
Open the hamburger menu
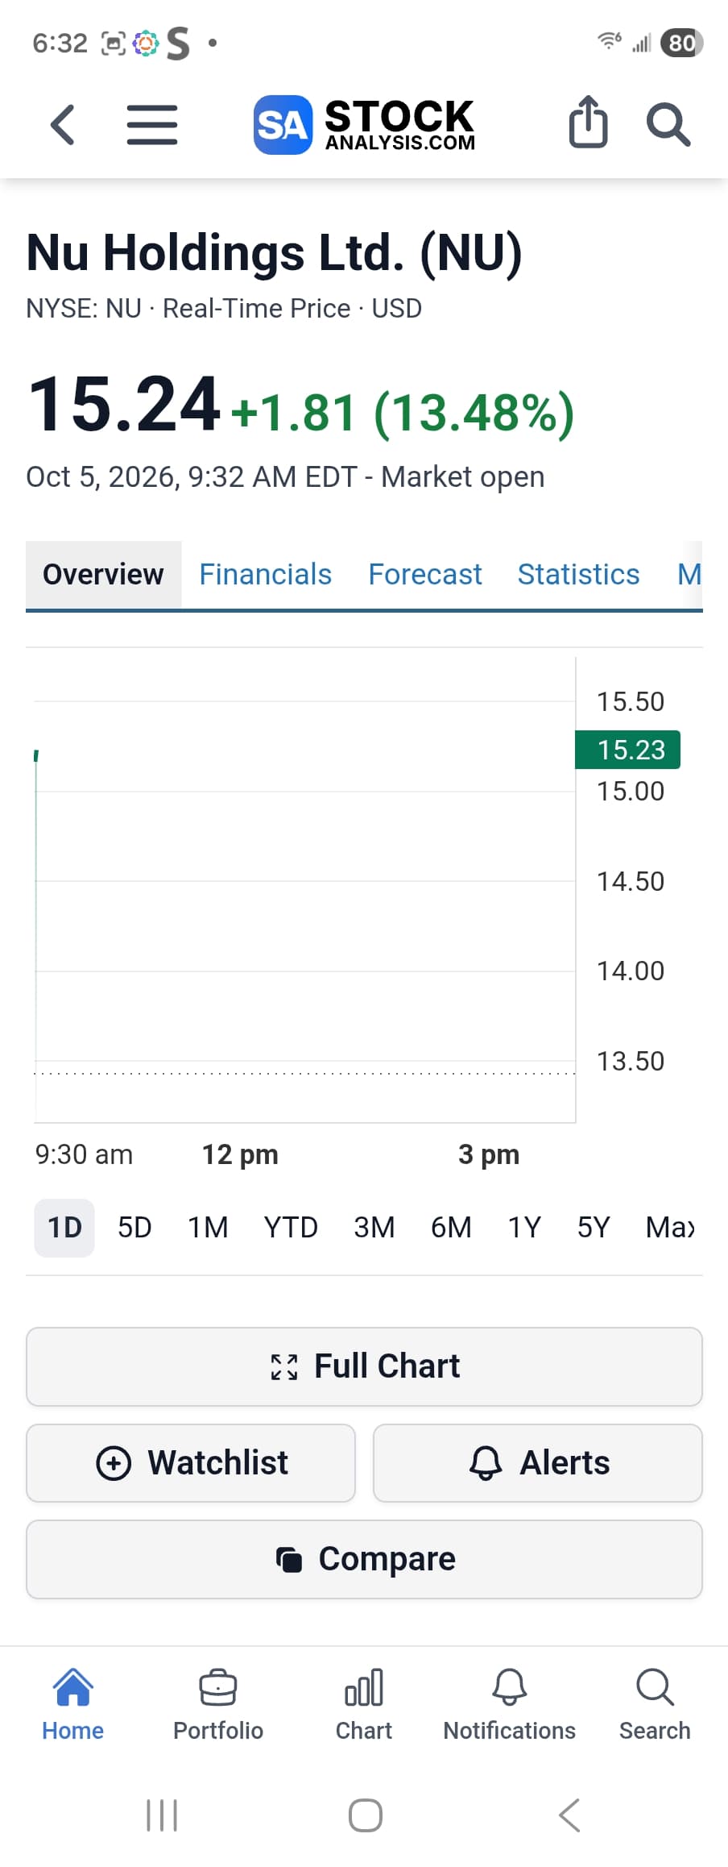click(152, 125)
